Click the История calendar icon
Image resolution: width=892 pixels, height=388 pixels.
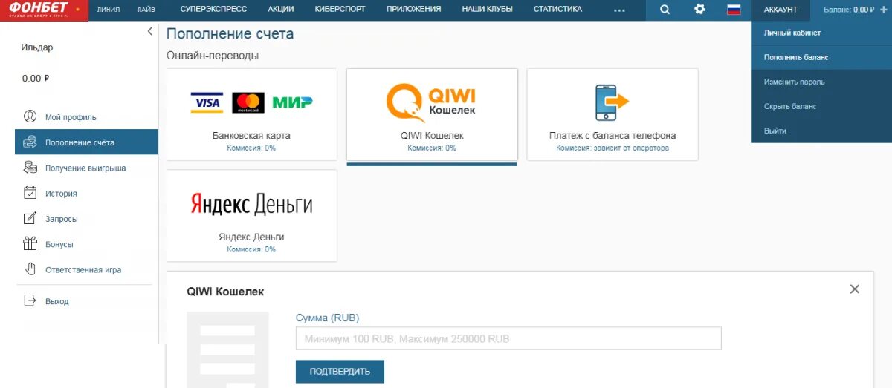pos(30,193)
